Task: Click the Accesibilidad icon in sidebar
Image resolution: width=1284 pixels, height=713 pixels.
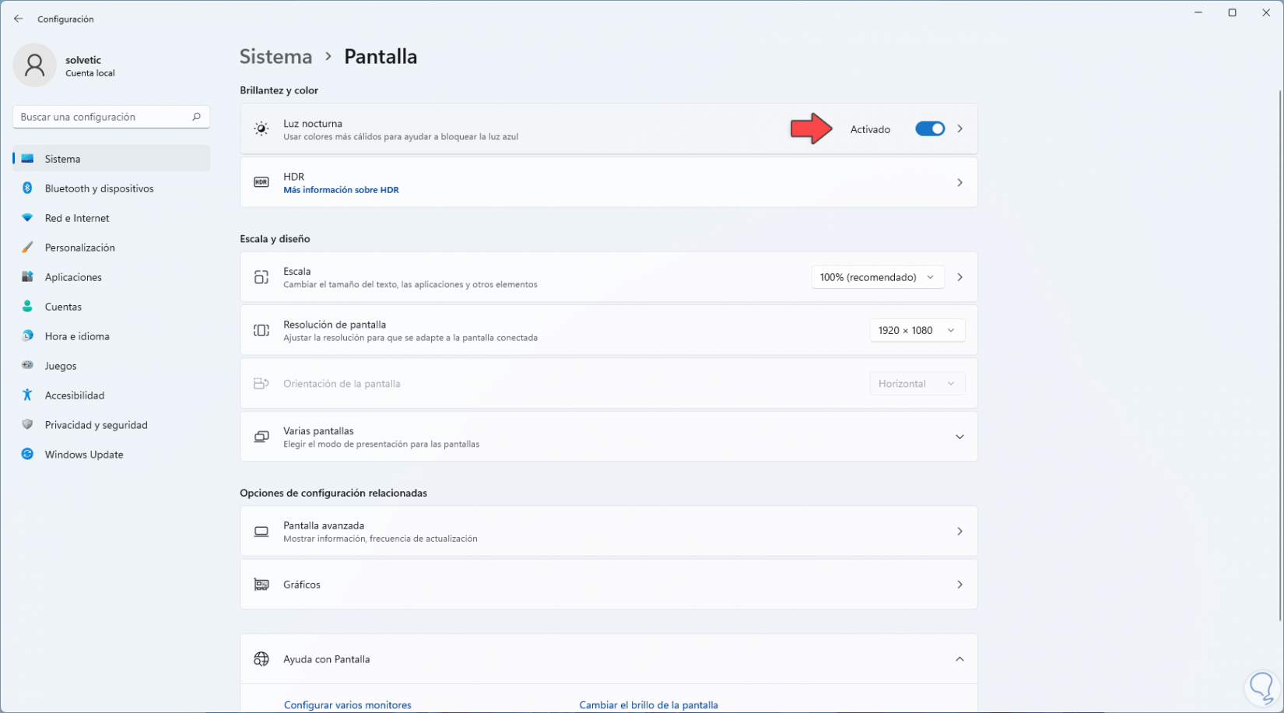Action: 27,395
